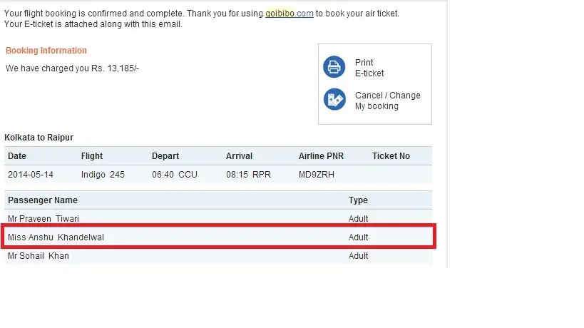Click the Cancel / Change booking icon
This screenshot has width=584, height=328.
coord(334,100)
